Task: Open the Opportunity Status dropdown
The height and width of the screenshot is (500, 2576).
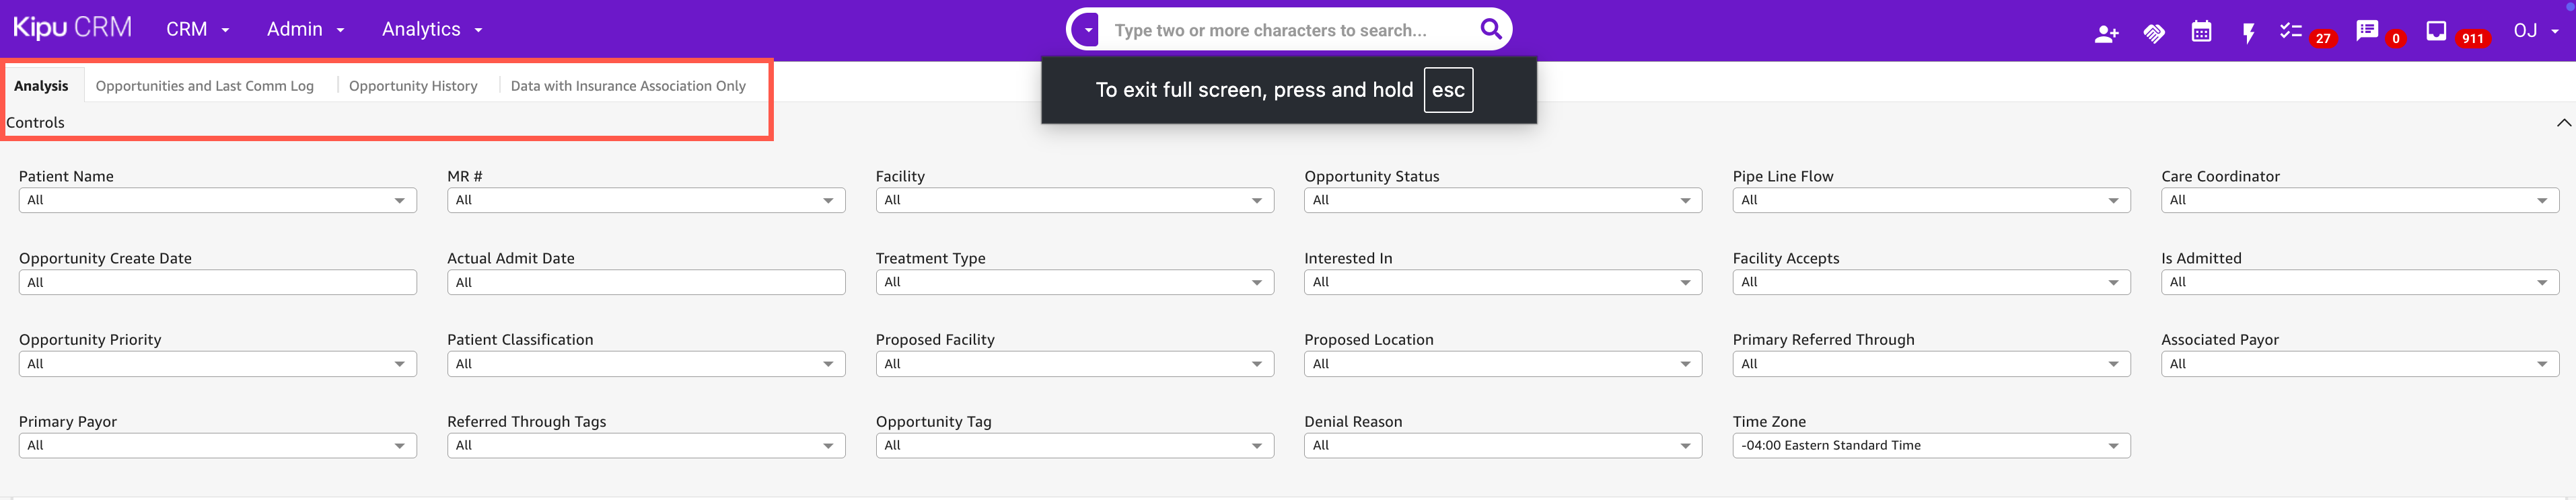Action: click(1502, 200)
